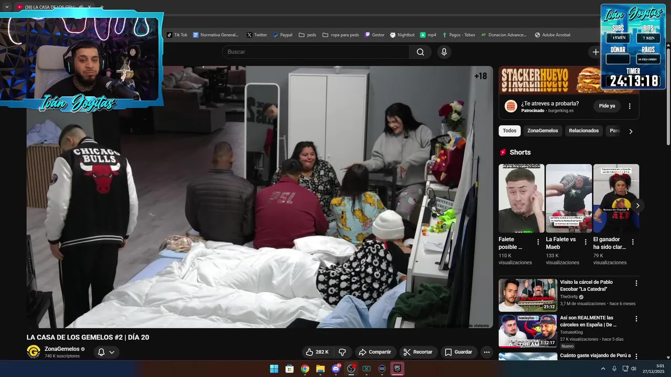Open Falete posible short thumbnail
The image size is (671, 377).
[x=522, y=198]
